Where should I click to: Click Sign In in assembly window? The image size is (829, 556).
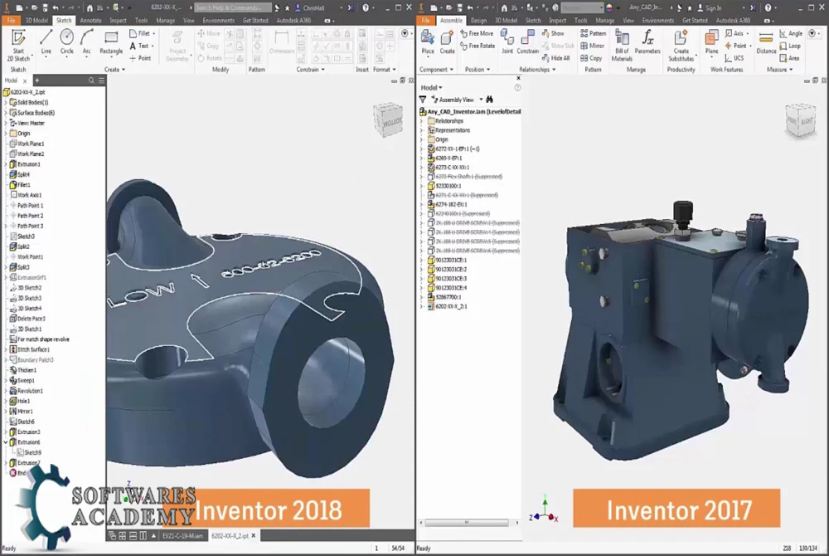pos(710,8)
